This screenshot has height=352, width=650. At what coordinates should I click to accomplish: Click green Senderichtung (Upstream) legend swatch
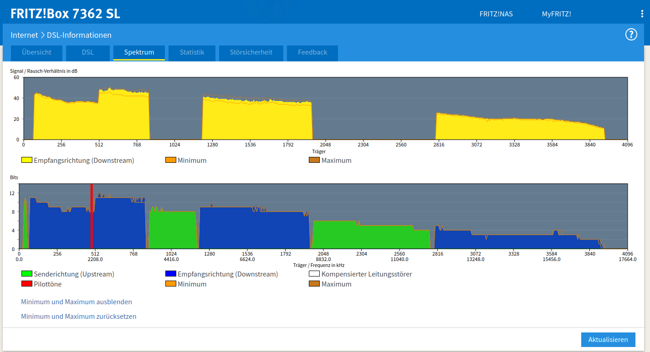coord(27,274)
